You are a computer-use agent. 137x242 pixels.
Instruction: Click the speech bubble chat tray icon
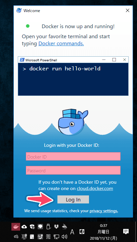click(x=40, y=227)
